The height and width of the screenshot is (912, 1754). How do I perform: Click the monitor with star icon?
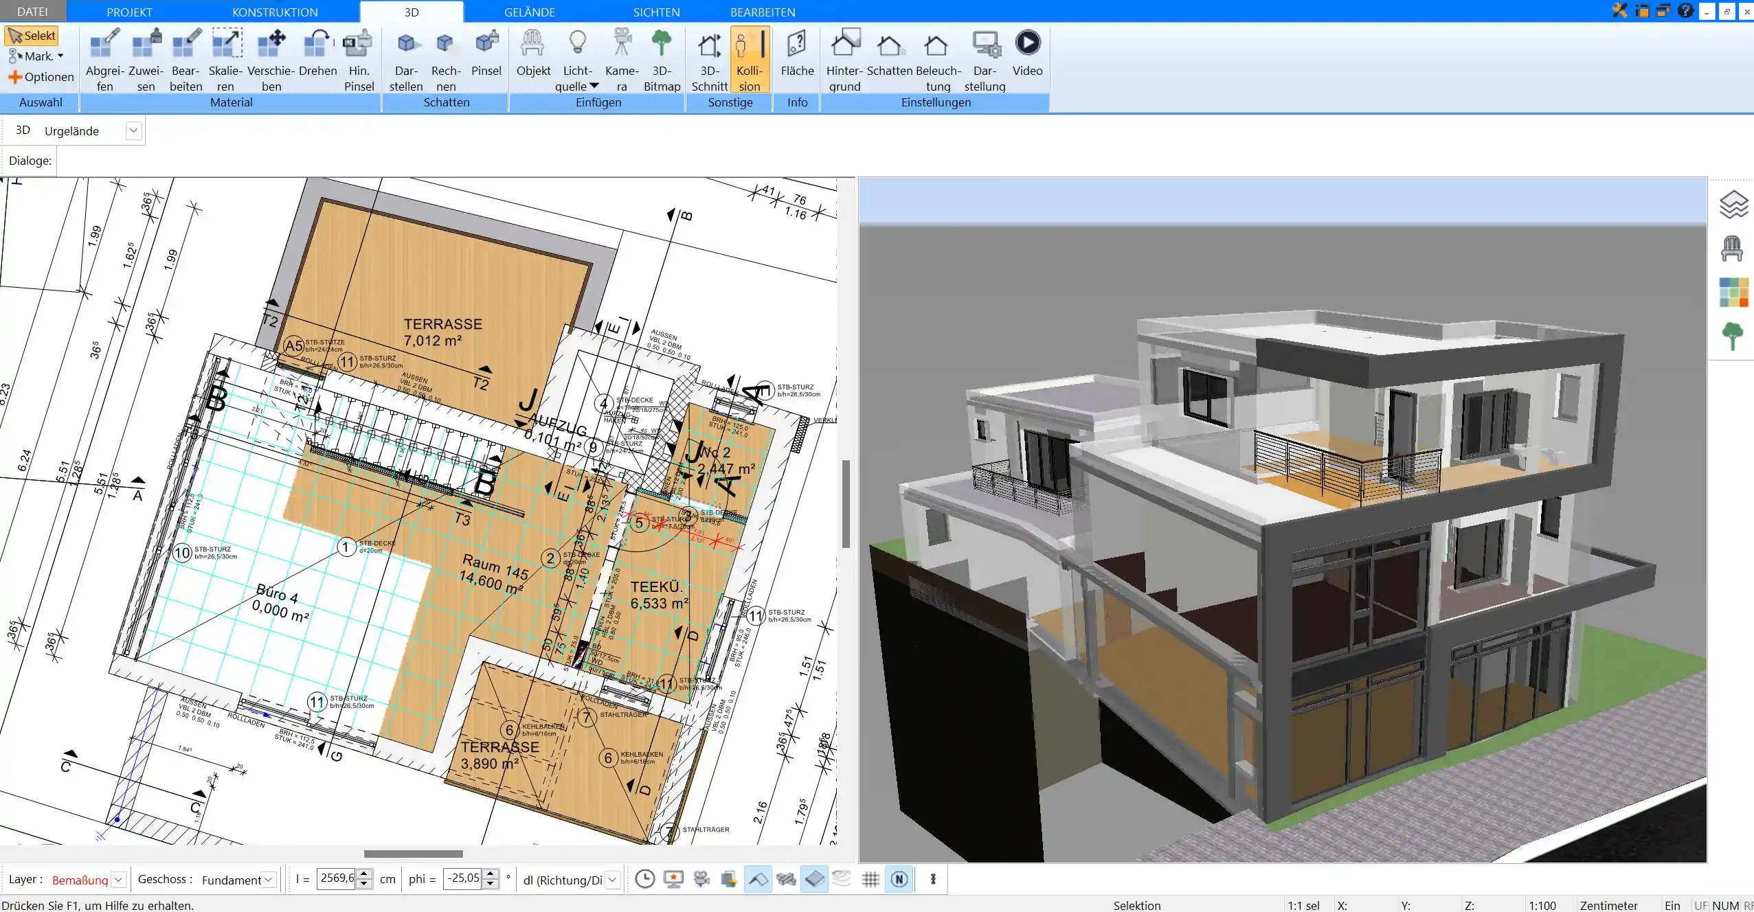673,879
